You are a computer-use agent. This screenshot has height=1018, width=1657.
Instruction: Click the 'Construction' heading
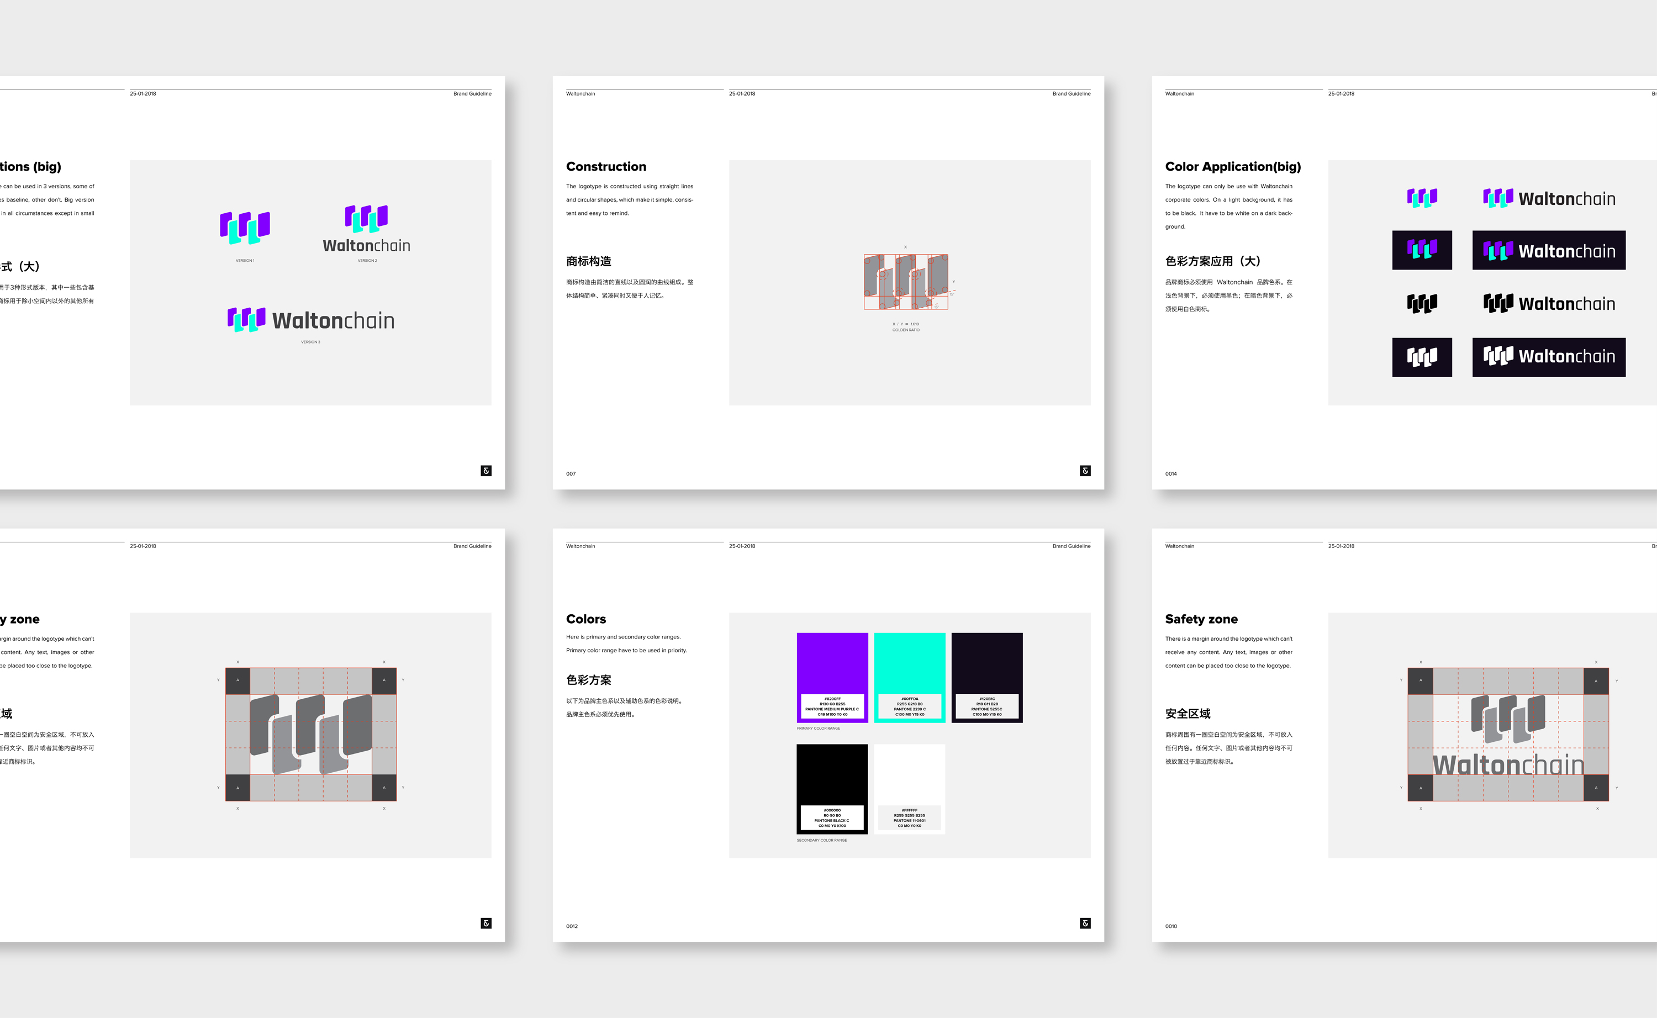[x=606, y=166]
